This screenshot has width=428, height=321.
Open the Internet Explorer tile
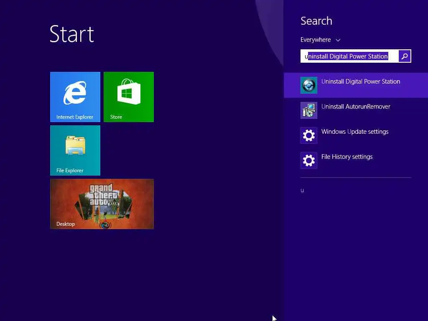75,97
